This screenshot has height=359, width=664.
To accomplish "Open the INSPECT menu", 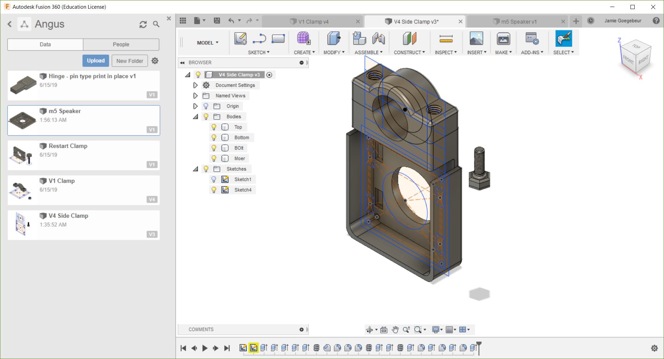I will [446, 52].
